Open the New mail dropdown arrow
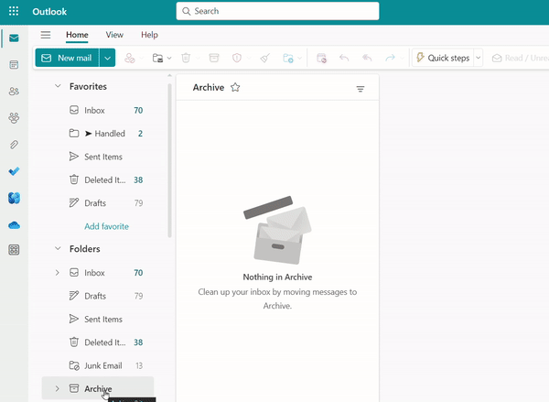 (x=108, y=58)
